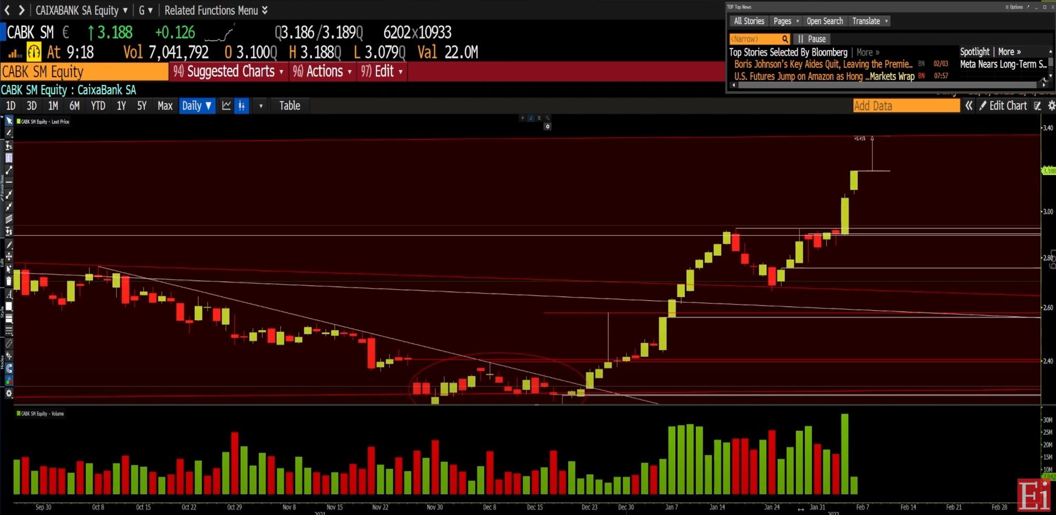1056x515 pixels.
Task: Set chart range to Max
Action: 165,106
